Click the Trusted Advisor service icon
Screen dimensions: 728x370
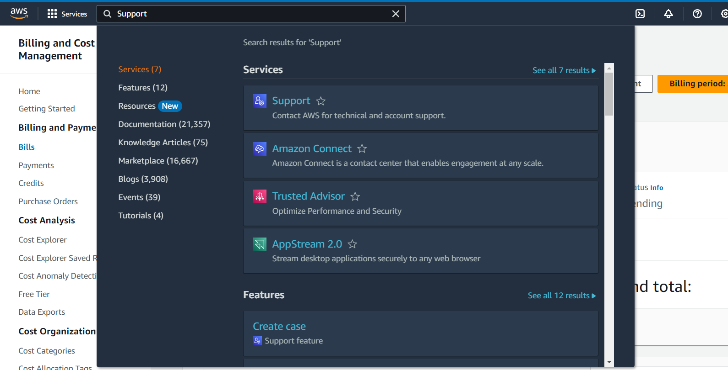point(259,196)
